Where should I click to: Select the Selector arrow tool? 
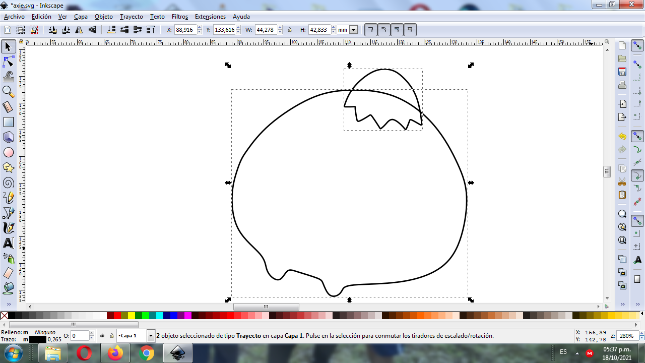[x=8, y=47]
